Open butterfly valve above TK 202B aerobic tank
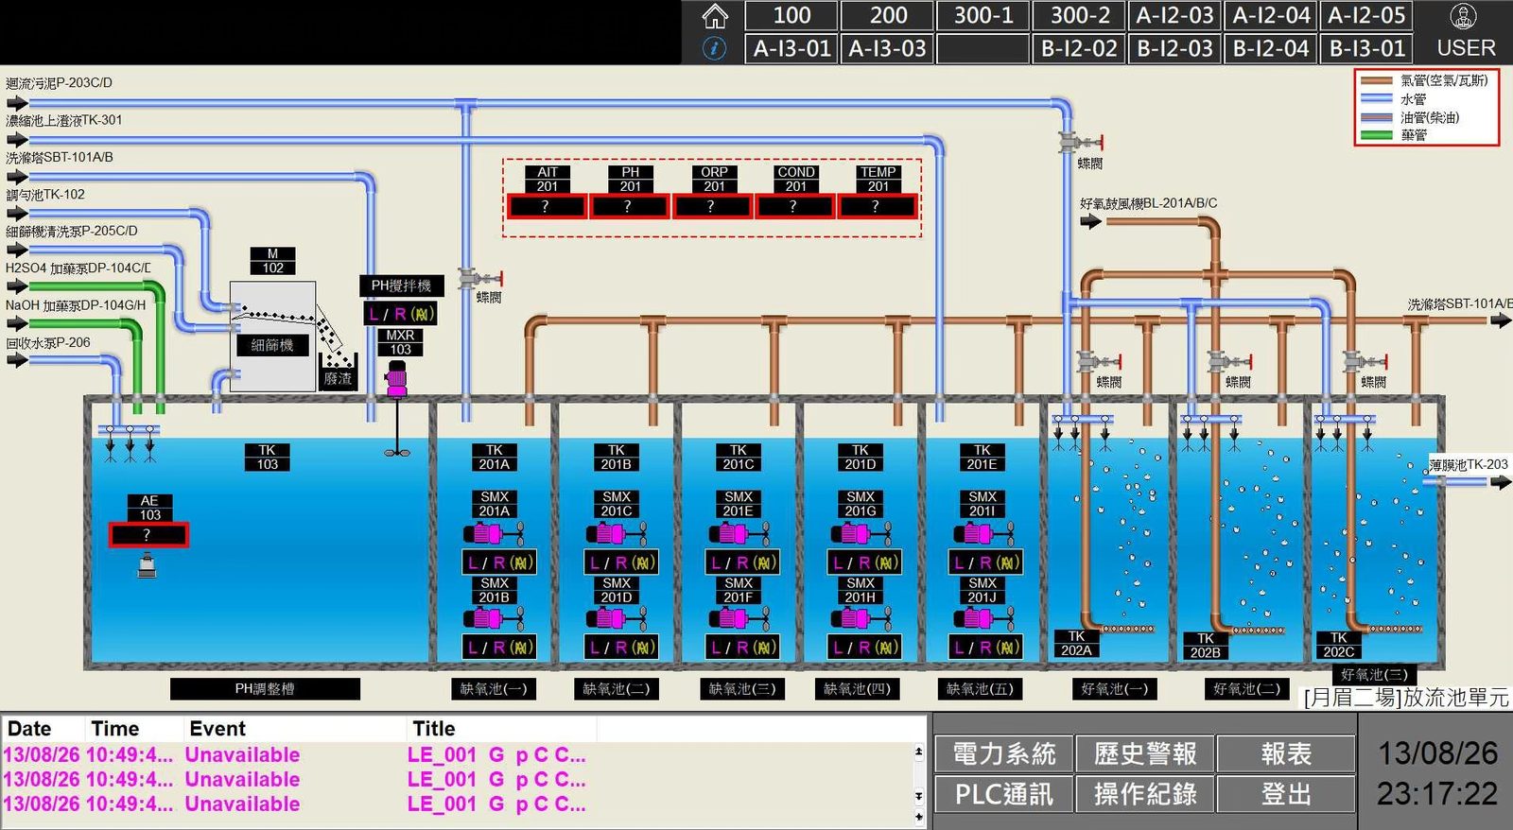Viewport: 1513px width, 830px height. (x=1229, y=362)
